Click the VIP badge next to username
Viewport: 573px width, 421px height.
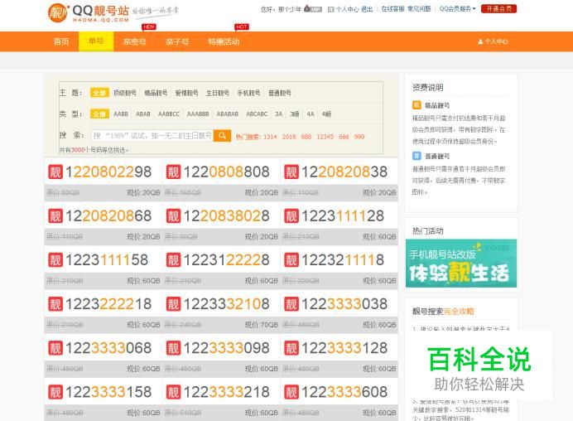pos(313,9)
